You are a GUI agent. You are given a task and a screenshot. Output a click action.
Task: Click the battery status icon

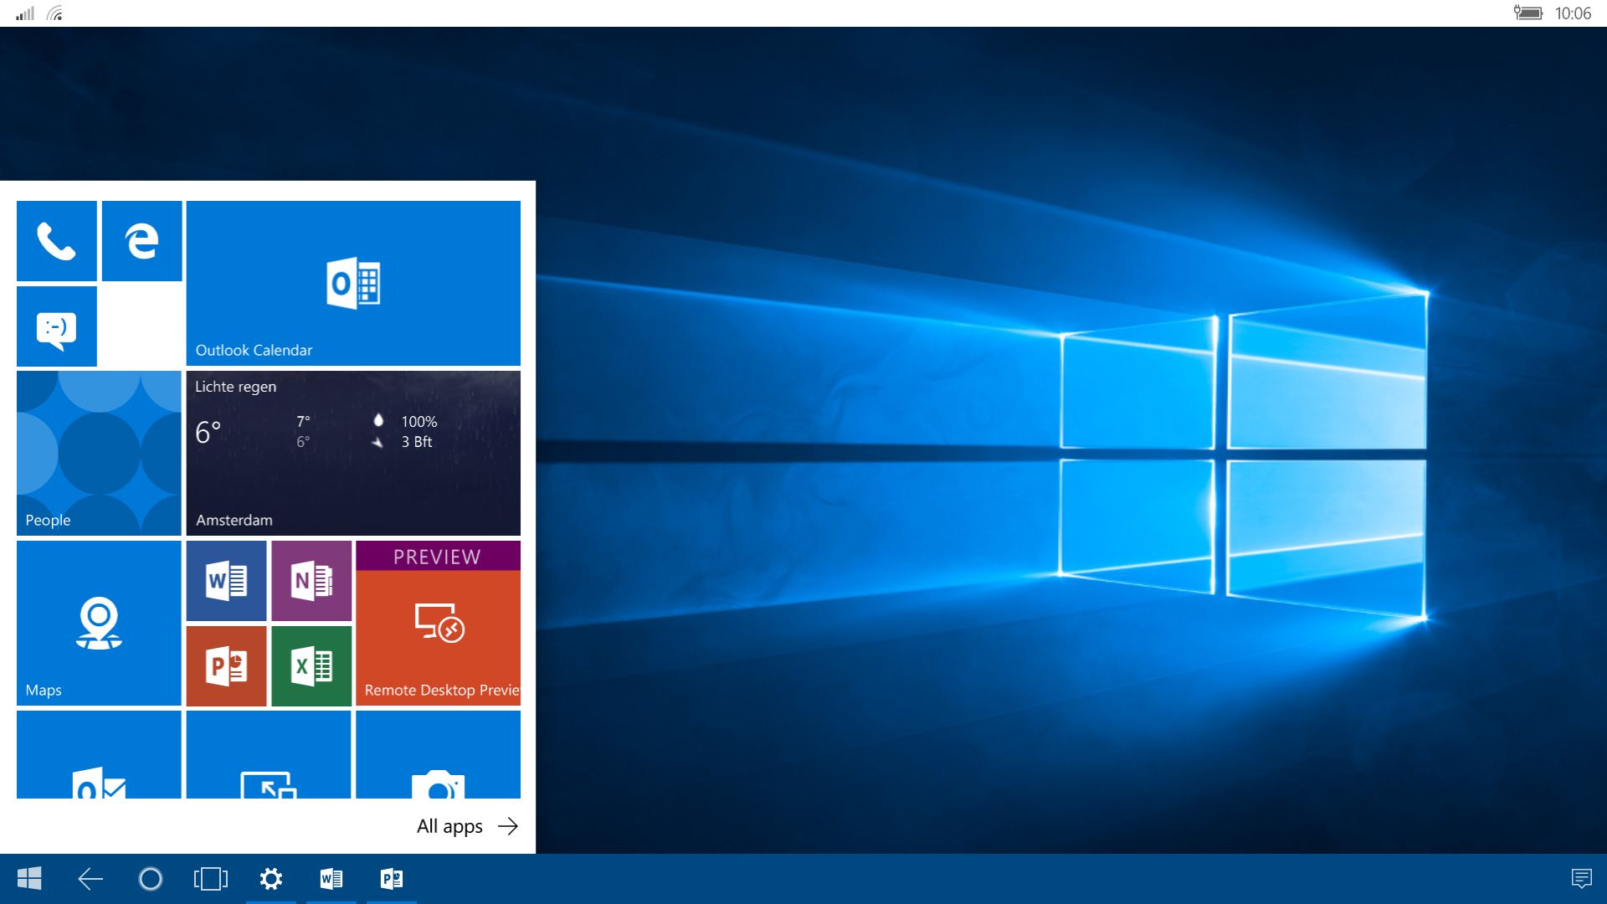point(1528,13)
